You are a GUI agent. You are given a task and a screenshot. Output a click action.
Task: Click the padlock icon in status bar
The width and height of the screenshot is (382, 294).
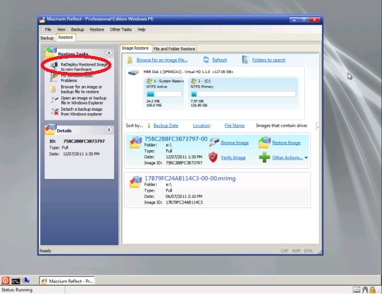372,290
